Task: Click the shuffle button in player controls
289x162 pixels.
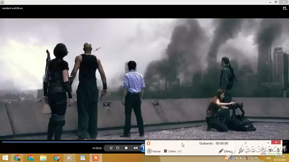Action: [111, 148]
